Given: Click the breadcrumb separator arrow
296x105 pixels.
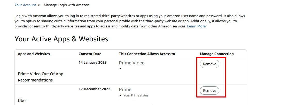Looking at the screenshot, I should click(39, 5).
